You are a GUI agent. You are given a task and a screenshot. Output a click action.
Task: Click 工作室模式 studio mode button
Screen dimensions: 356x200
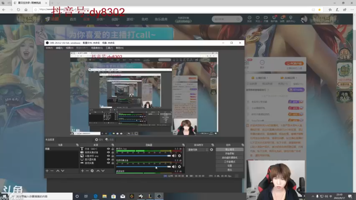[230, 162]
